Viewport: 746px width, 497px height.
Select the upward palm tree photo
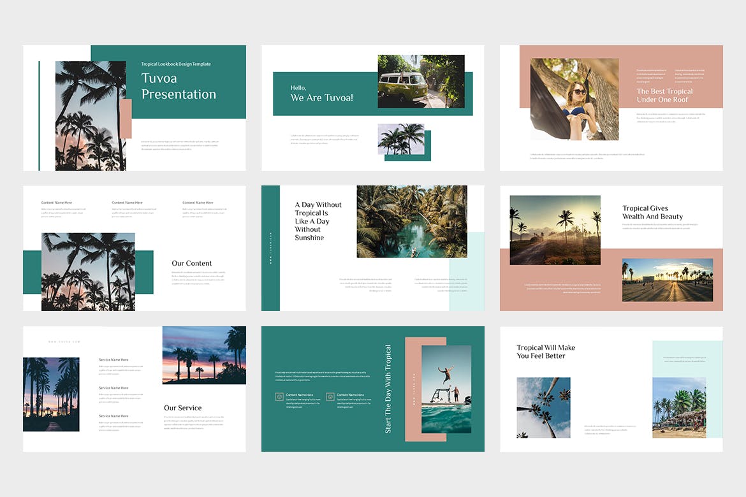tap(543, 407)
